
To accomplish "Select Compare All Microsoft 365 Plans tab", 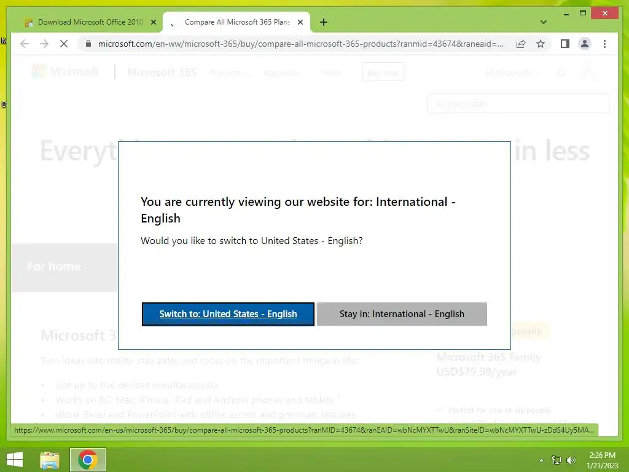I will [236, 23].
